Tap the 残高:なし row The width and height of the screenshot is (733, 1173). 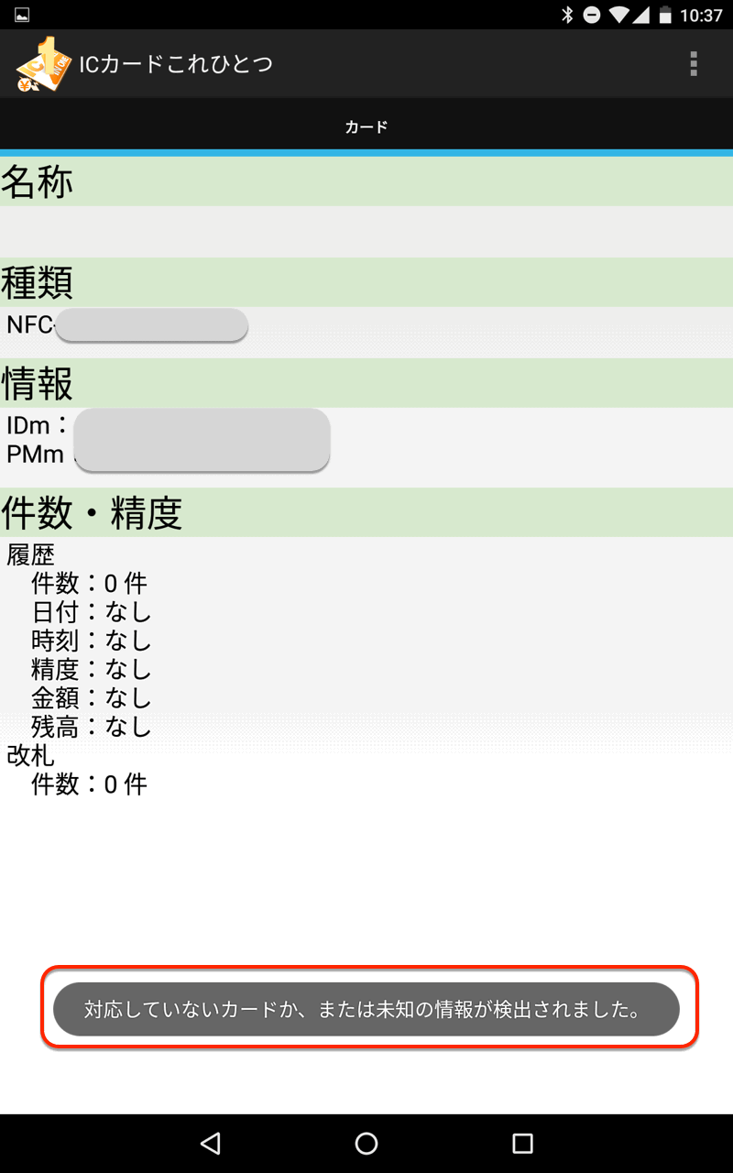click(x=92, y=727)
